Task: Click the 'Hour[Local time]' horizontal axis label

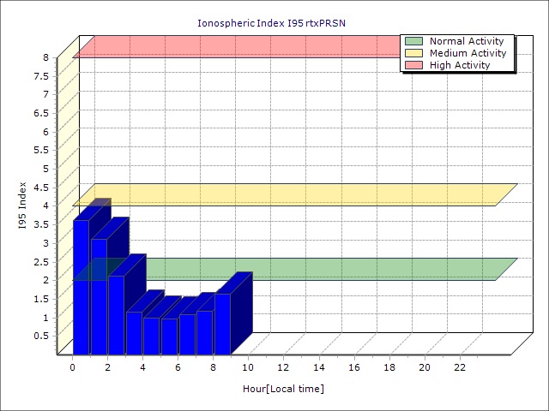Action: [283, 389]
